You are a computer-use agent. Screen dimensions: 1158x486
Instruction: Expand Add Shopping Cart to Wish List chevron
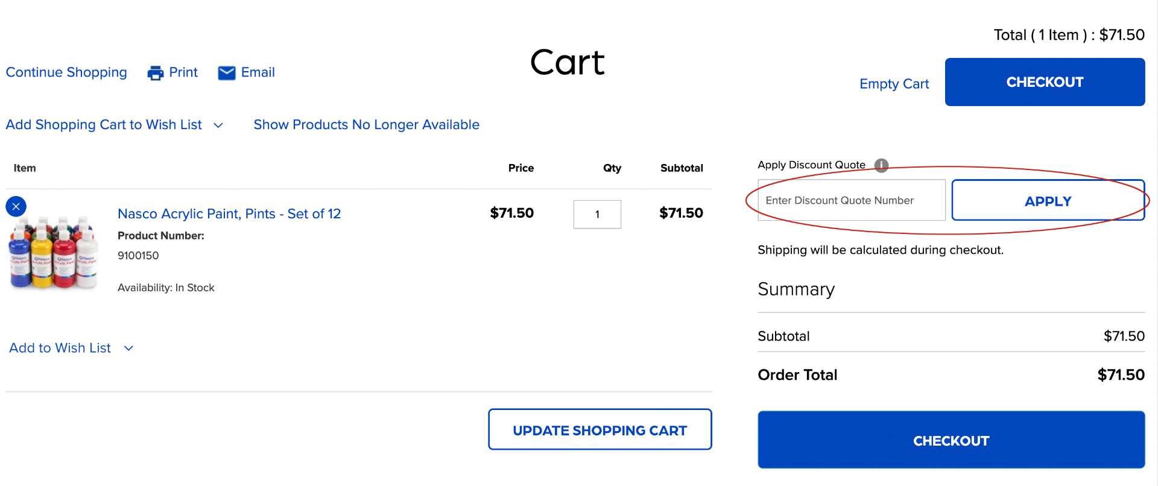[x=218, y=125]
